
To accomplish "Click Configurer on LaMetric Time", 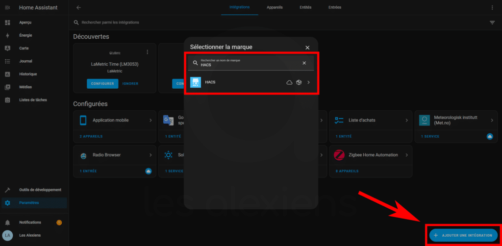I will (x=102, y=84).
